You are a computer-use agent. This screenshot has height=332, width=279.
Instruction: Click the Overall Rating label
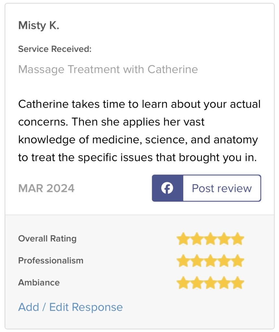47,239
